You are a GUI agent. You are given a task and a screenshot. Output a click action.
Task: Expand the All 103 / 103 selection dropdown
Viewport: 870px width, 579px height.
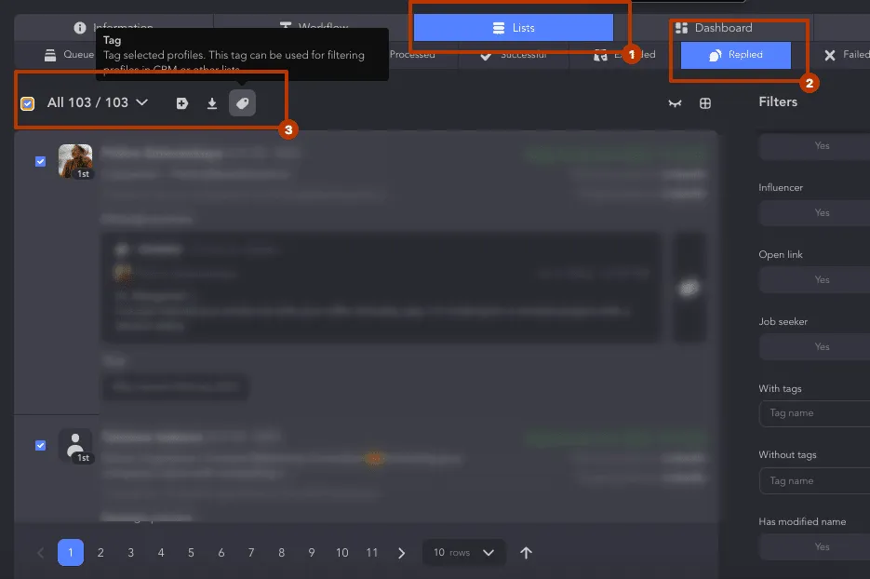point(98,102)
